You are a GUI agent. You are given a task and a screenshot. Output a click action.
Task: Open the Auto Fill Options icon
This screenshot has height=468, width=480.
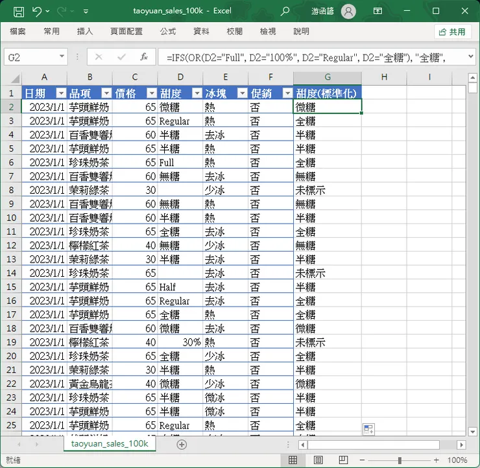point(368,429)
